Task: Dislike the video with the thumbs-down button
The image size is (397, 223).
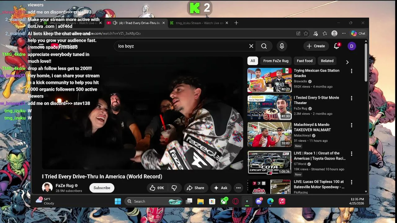Action: (174, 188)
